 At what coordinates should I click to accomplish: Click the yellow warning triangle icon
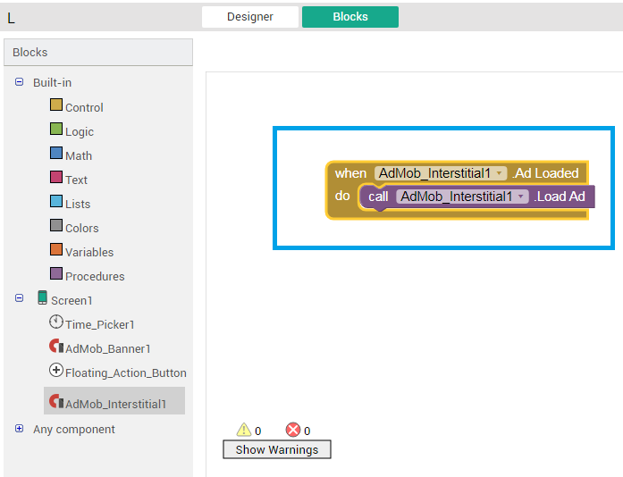point(244,430)
